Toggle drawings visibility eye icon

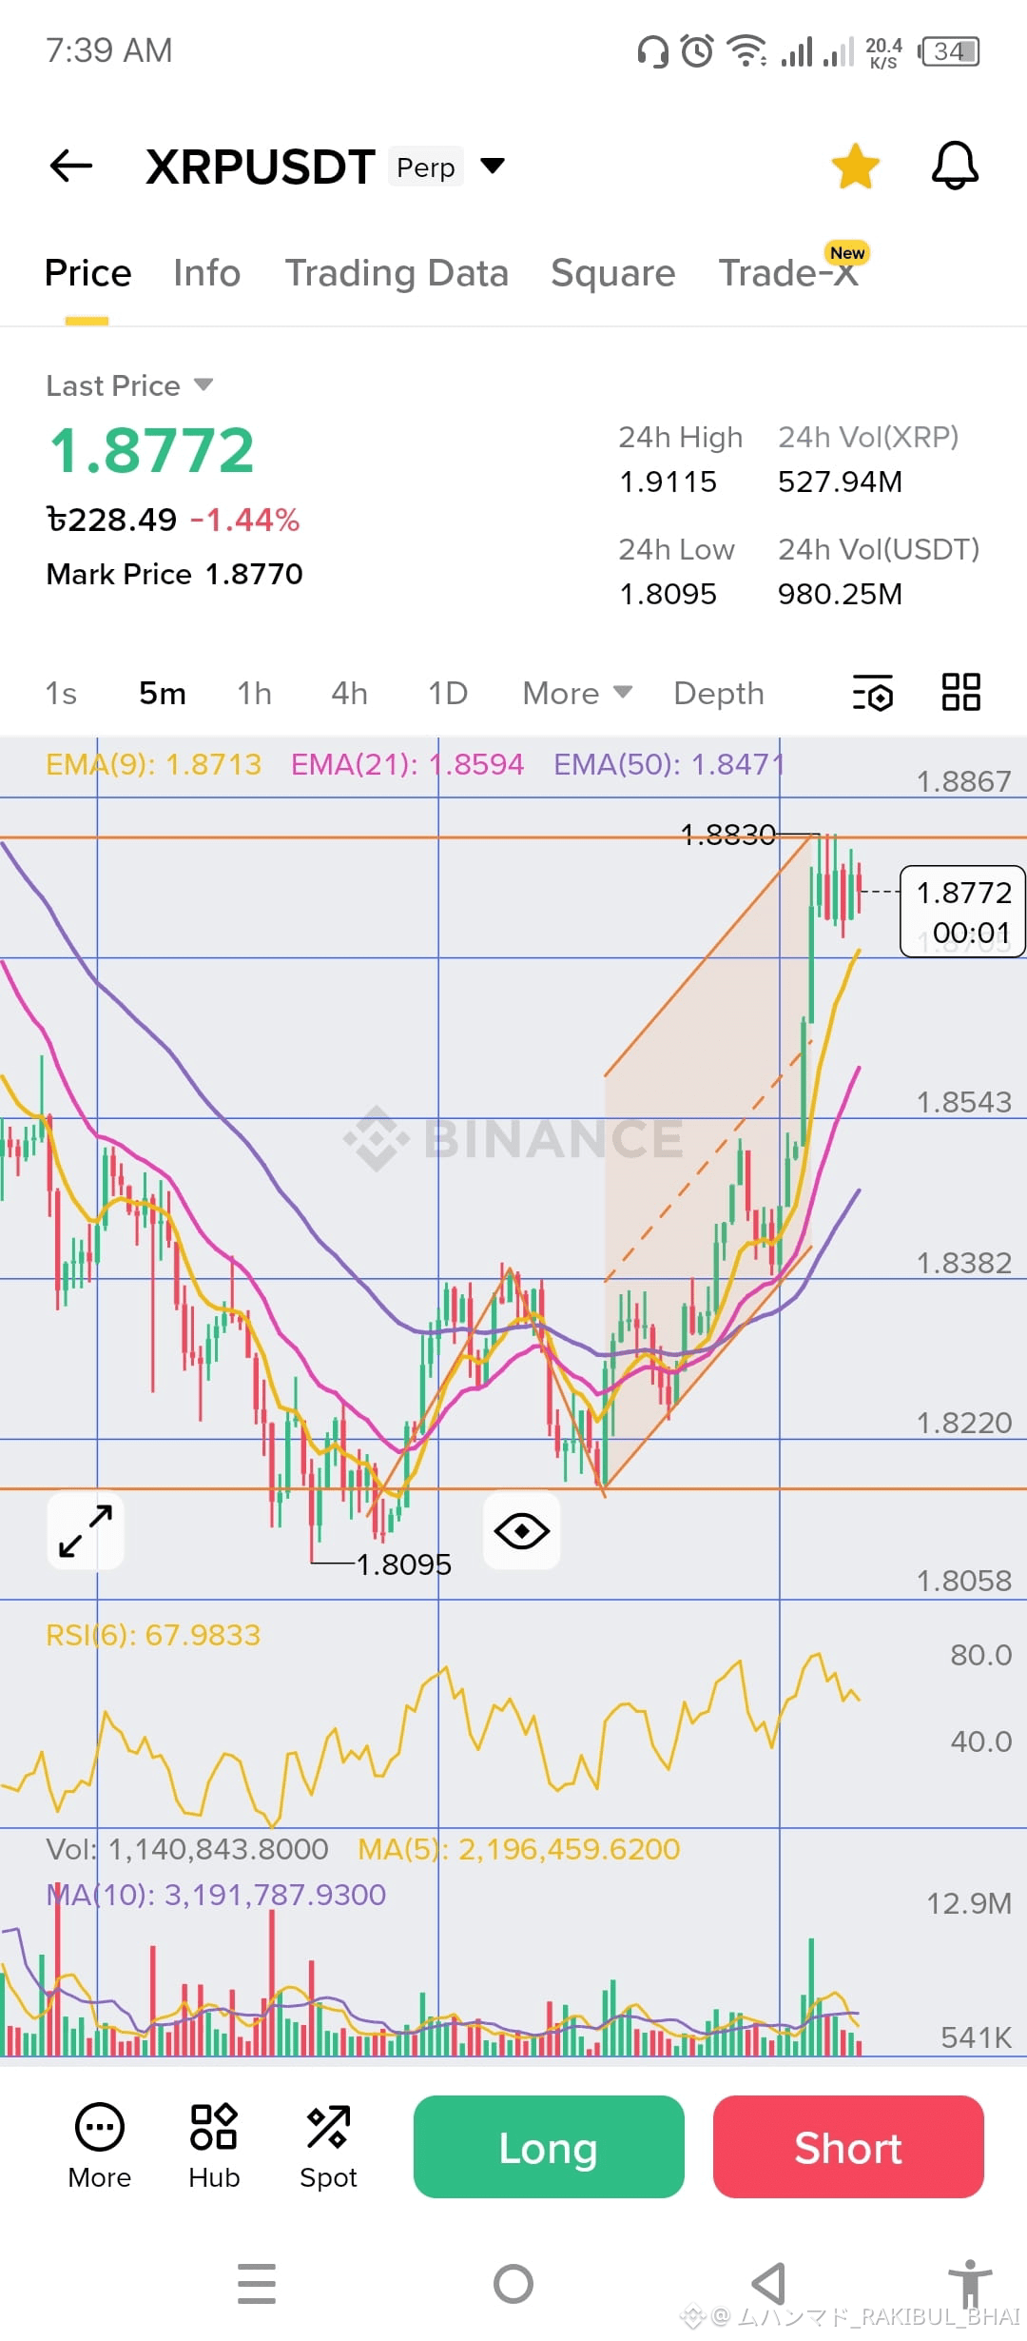click(522, 1531)
